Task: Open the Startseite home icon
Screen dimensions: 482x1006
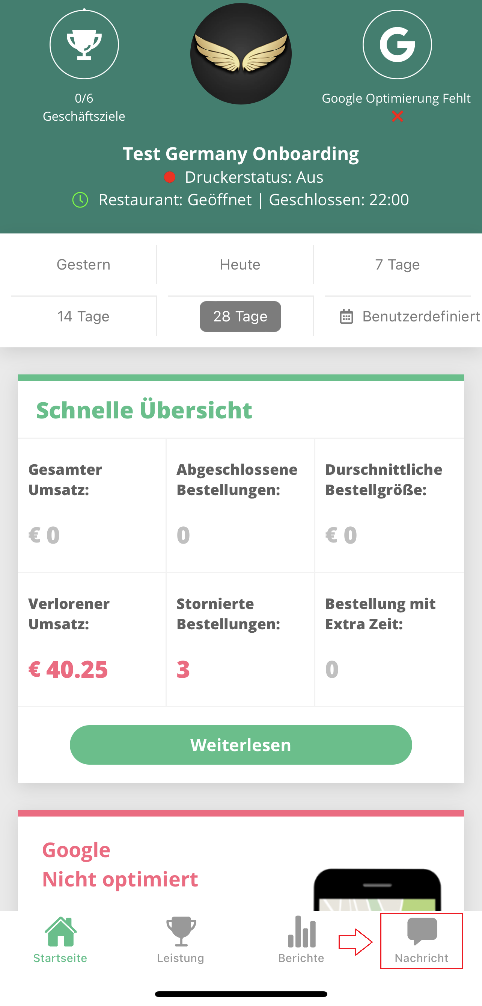Action: point(60,932)
